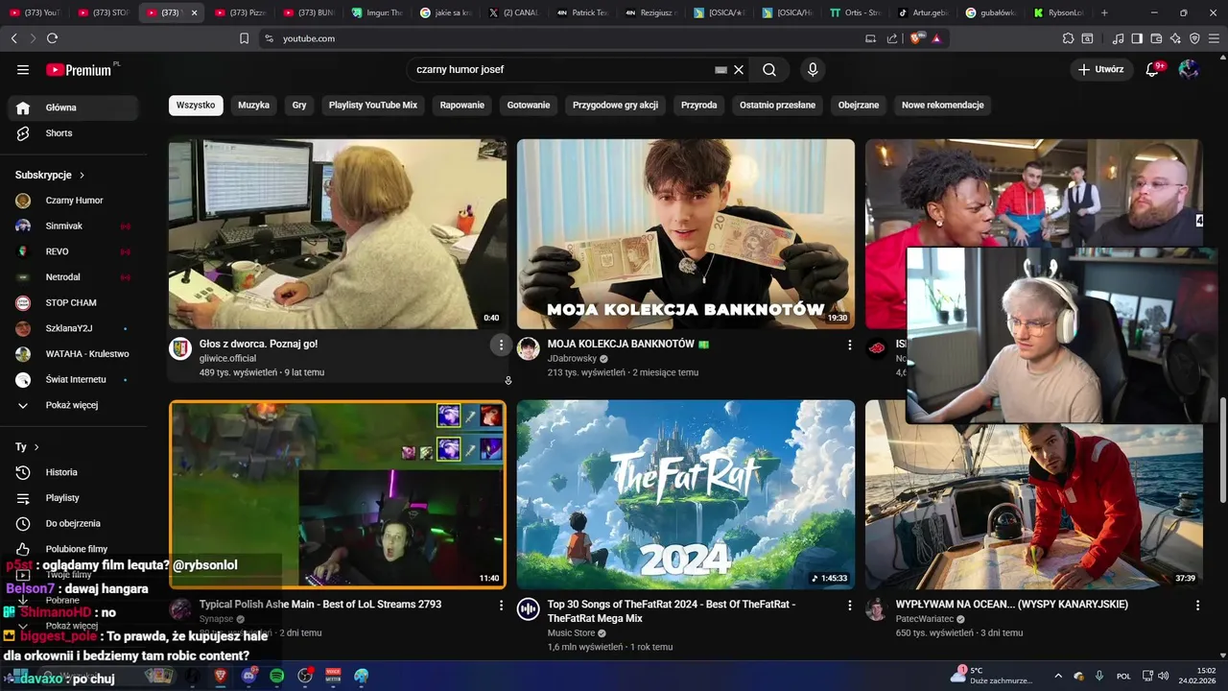The height and width of the screenshot is (691, 1228).
Task: Select the Wszystko filter chip
Action: click(196, 105)
